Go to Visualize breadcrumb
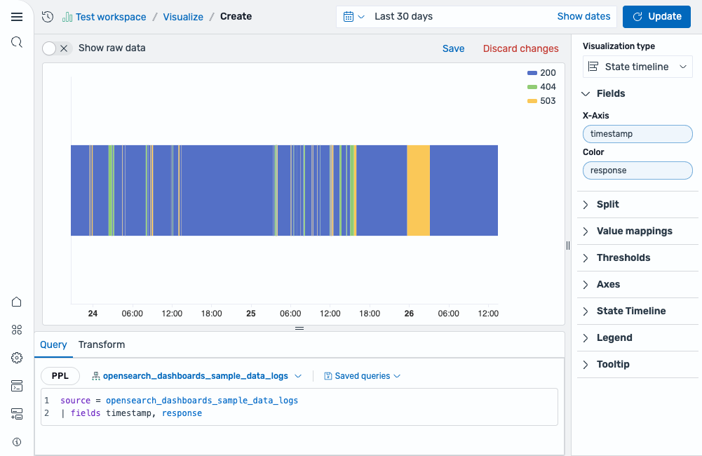Screen dimensions: 702x456 coord(183,17)
